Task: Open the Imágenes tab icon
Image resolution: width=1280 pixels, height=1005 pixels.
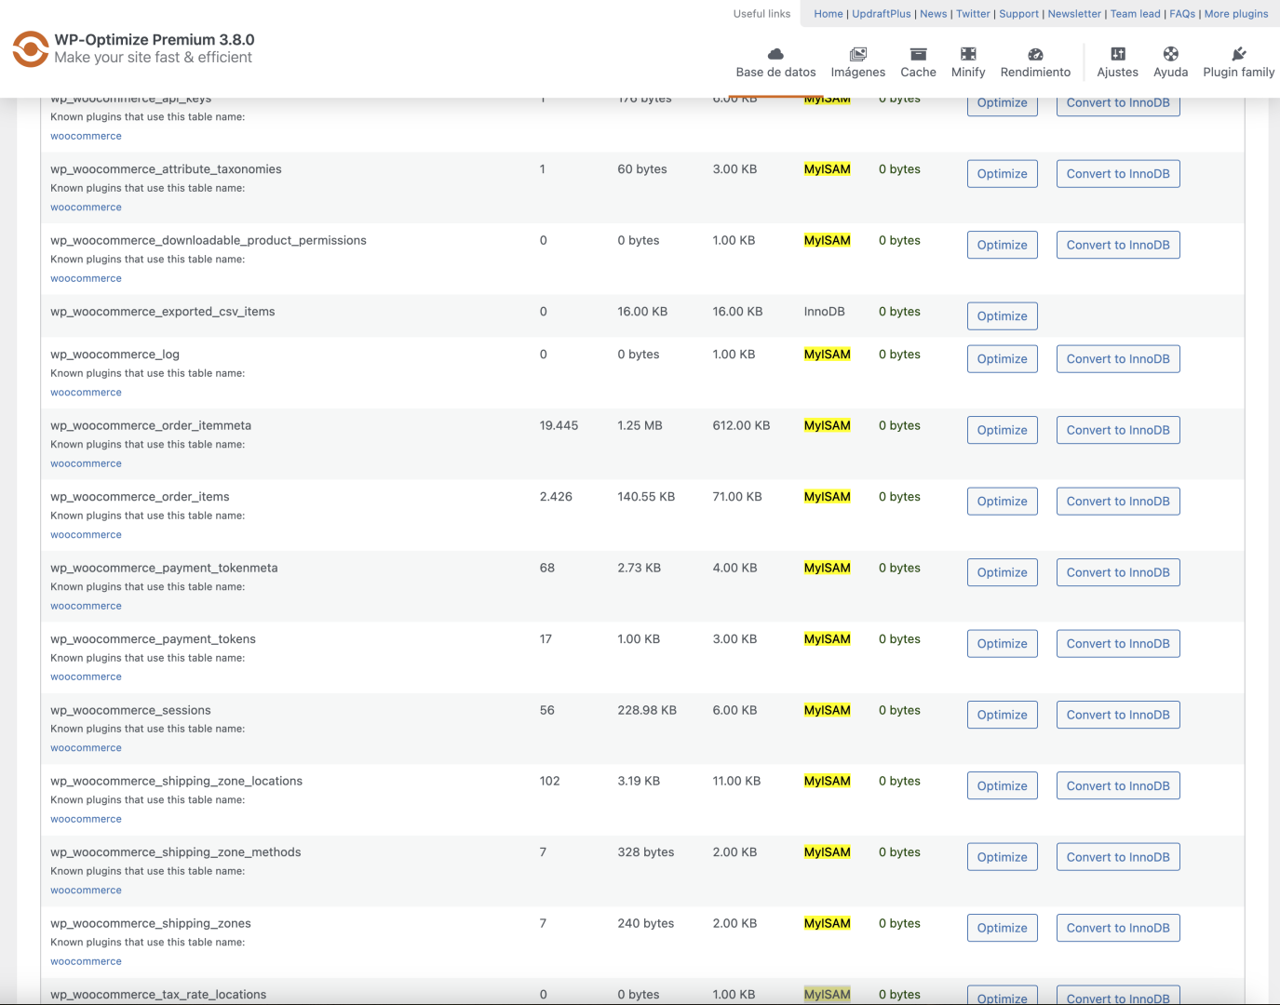Action: coord(858,54)
